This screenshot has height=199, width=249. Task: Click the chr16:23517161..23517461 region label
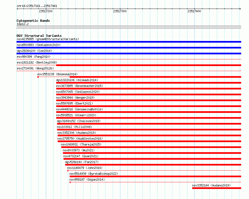[37, 6]
